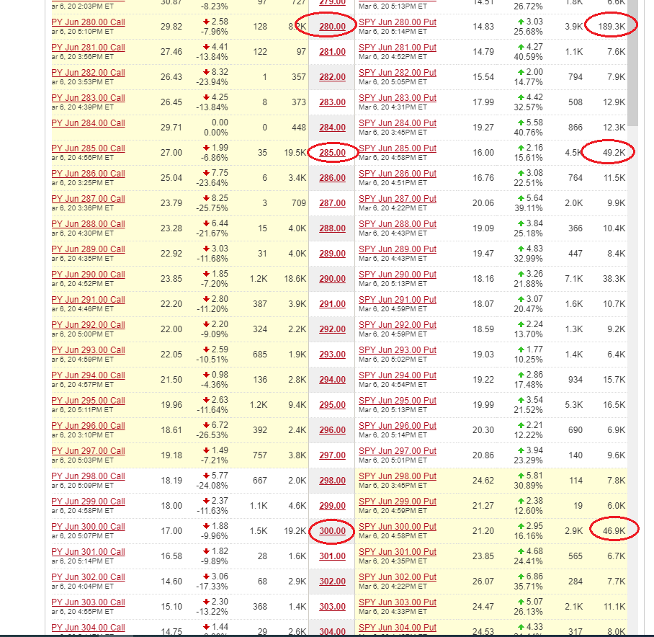Open the Jun 300.00 Call link
This screenshot has width=654, height=637.
[x=88, y=527]
